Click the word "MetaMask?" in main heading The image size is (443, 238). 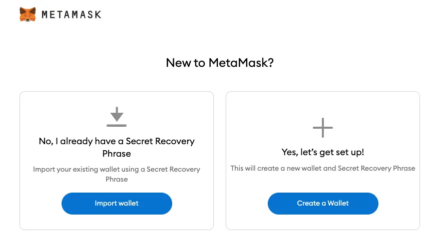click(241, 62)
